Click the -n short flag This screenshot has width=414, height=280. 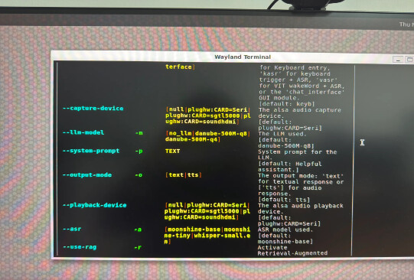coord(139,133)
